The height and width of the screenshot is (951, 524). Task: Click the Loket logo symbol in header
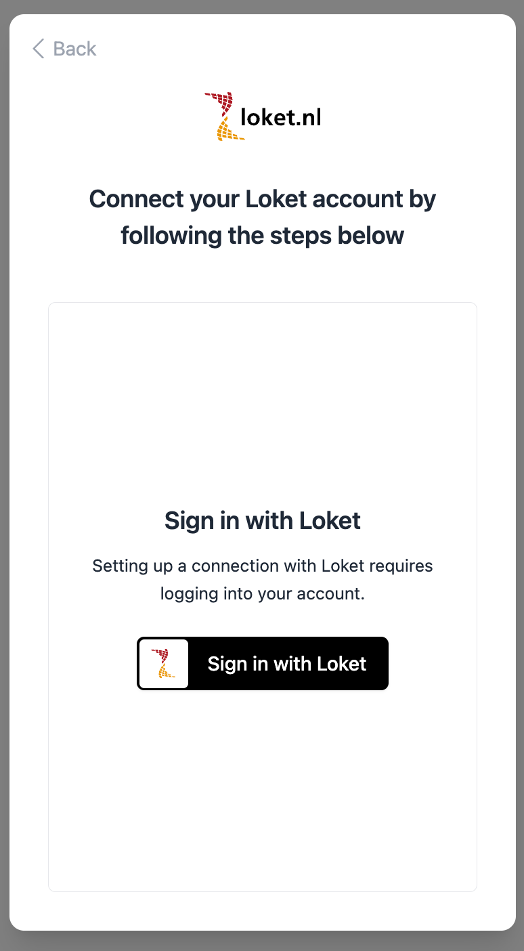tap(224, 117)
